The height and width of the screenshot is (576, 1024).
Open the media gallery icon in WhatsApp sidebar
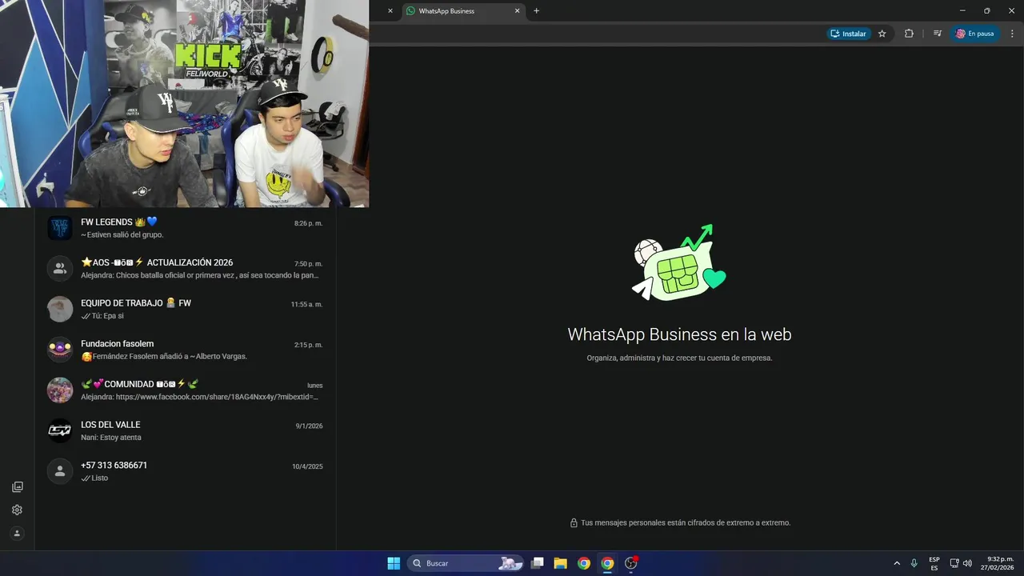click(x=17, y=486)
